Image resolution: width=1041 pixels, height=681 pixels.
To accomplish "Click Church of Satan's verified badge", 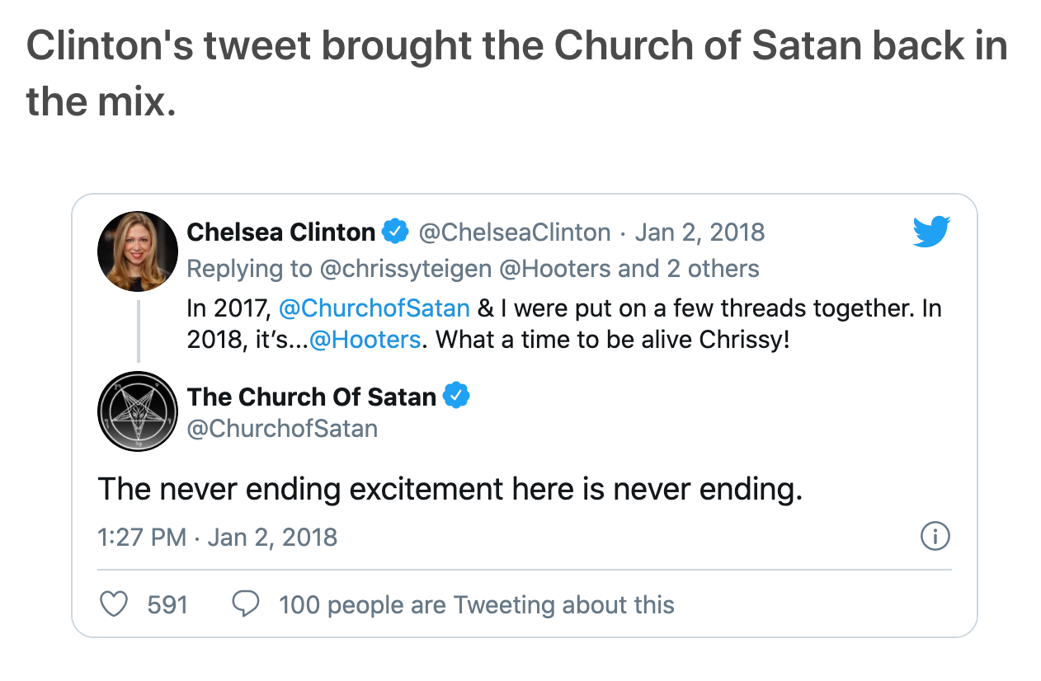I will [456, 397].
